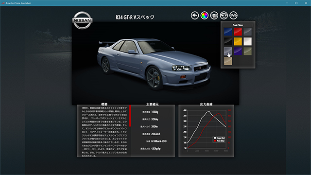Click the checkered flags race icon
This screenshot has height=175, width=311.
click(233, 16)
